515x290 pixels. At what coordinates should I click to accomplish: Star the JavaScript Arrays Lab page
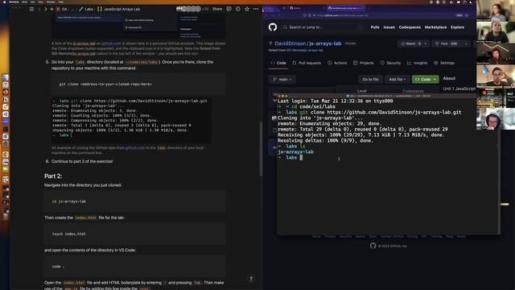coord(247,9)
